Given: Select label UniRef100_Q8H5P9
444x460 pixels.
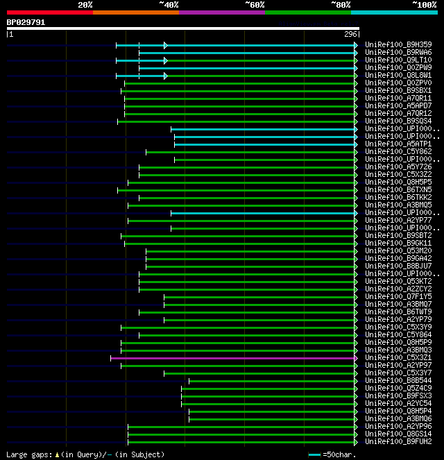Looking at the screenshot, I should pos(398,342).
